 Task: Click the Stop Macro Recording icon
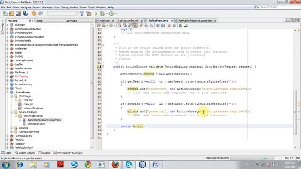(x=174, y=25)
